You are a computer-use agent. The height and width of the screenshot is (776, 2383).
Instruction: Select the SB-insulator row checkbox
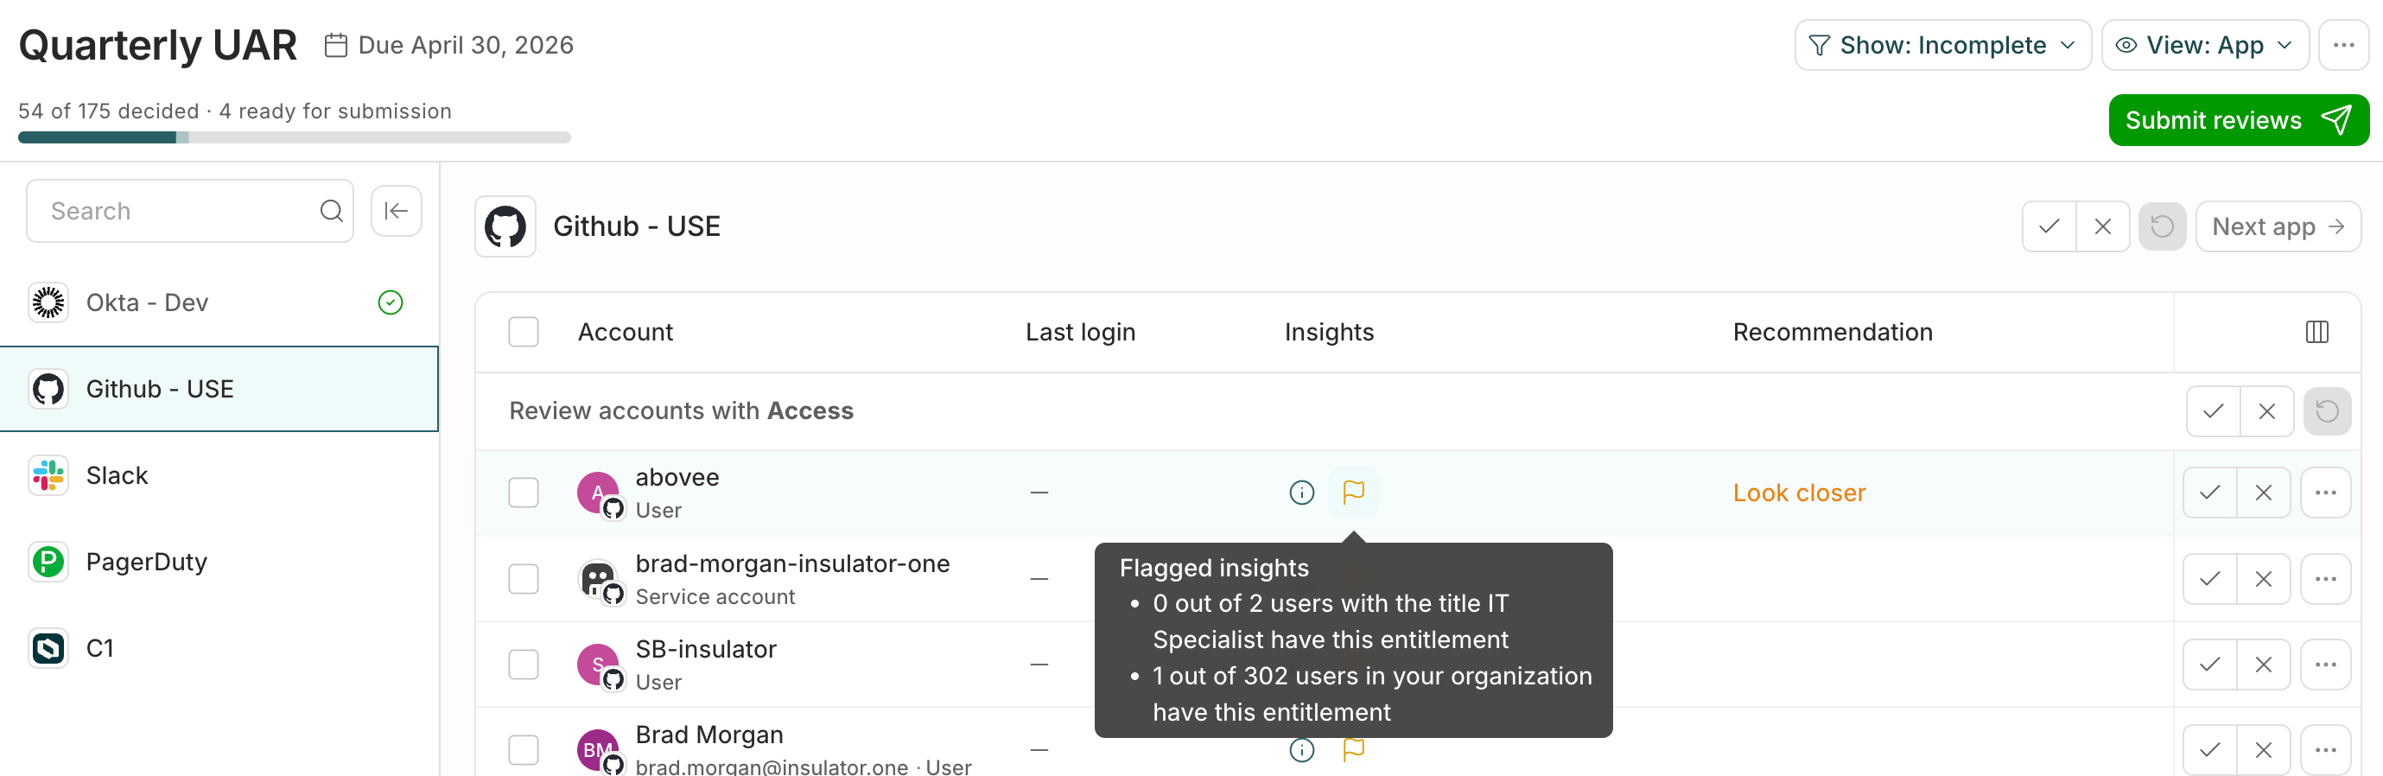[524, 664]
